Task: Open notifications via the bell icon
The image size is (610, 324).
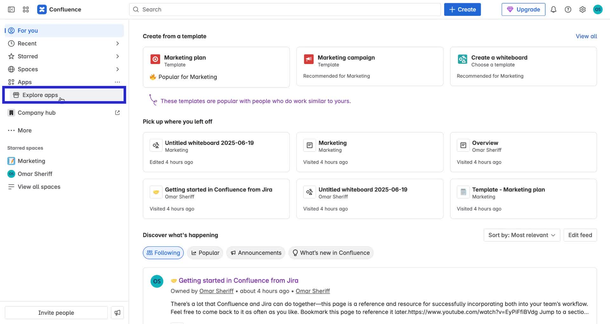Action: tap(553, 10)
